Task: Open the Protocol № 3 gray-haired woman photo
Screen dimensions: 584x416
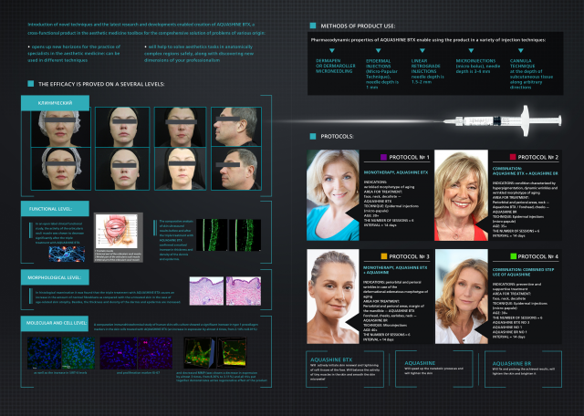Action: (333, 296)
